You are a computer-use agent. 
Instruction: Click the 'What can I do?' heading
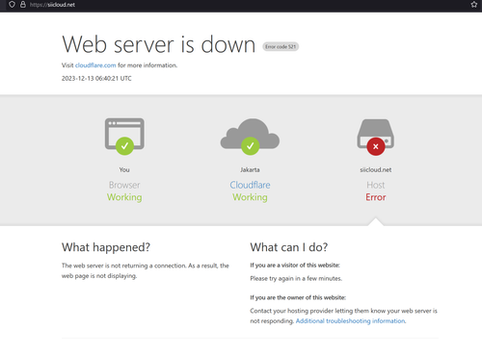289,247
